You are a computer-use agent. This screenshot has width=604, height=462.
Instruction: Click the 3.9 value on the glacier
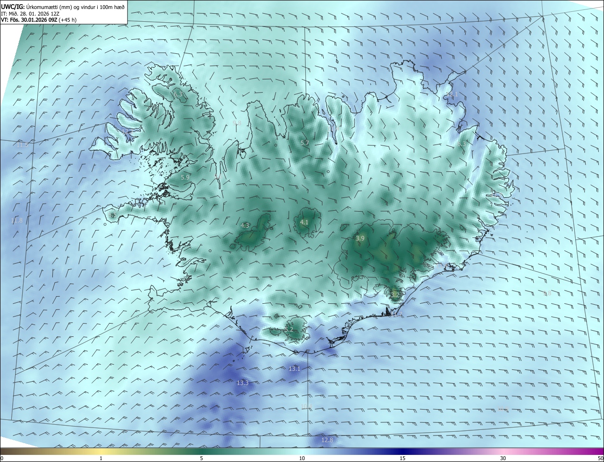click(360, 239)
